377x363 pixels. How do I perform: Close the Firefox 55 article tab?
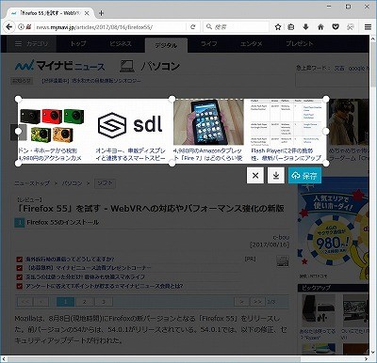click(x=87, y=13)
